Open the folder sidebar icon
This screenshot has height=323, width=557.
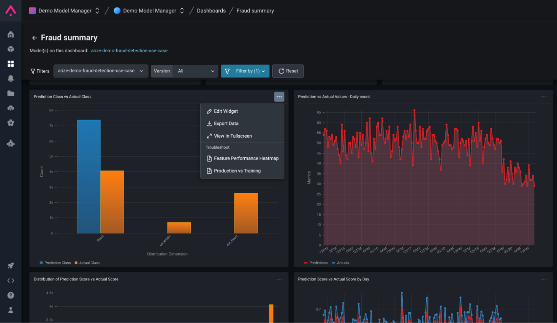point(11,93)
